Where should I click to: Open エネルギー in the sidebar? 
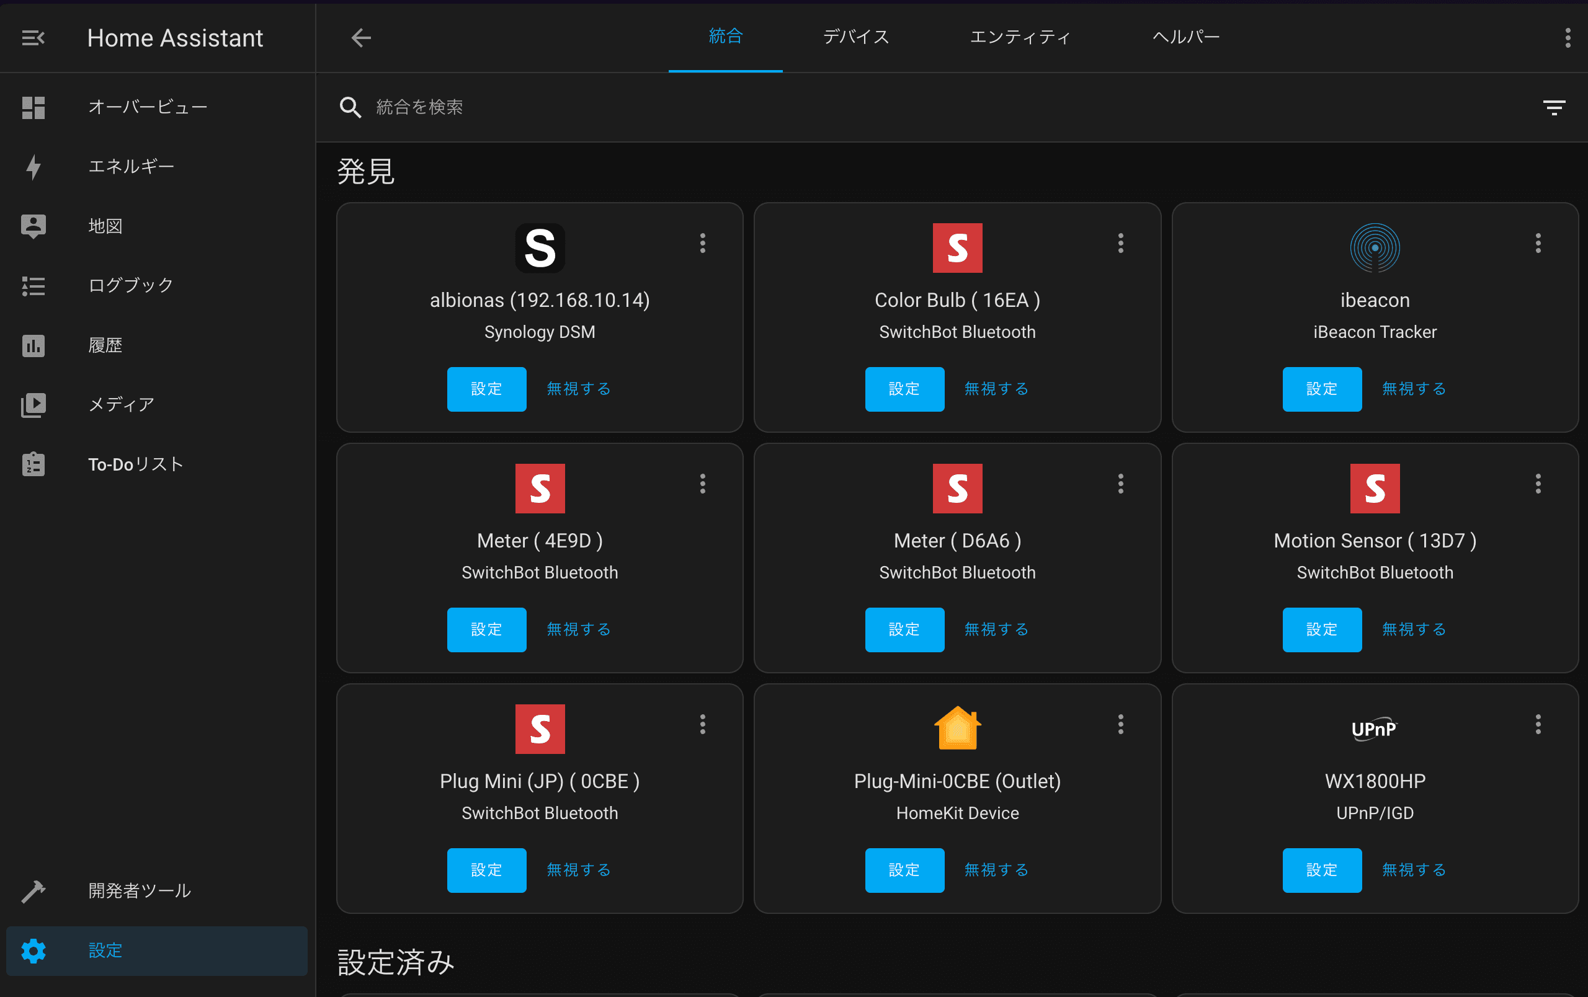click(157, 166)
